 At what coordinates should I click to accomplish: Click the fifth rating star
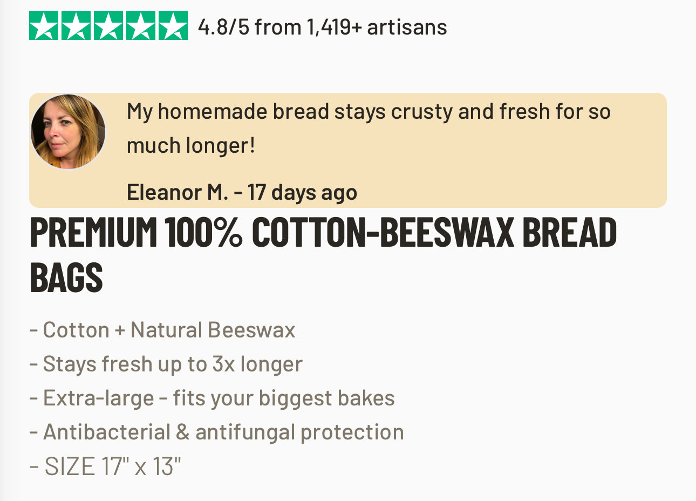pyautogui.click(x=173, y=26)
